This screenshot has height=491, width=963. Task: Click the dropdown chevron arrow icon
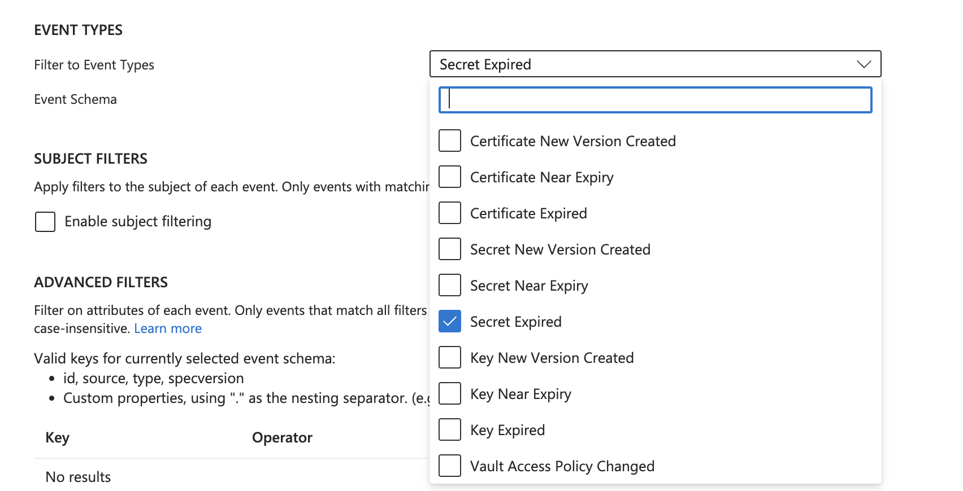click(864, 64)
